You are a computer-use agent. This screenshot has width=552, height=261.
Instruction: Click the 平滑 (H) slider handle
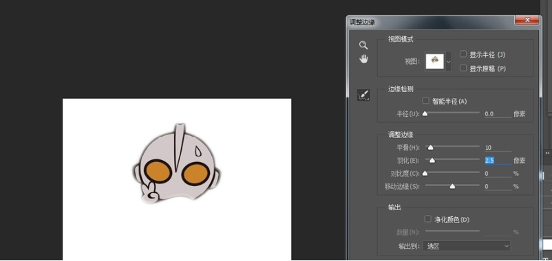[x=430, y=147]
